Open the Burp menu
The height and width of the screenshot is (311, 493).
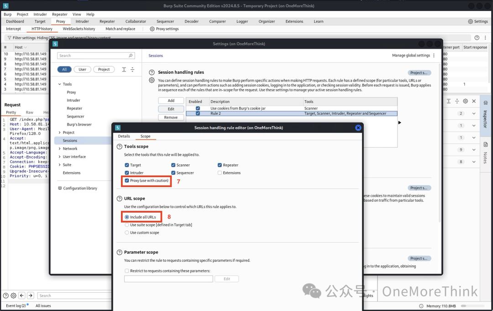point(8,15)
